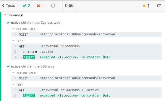Image resolution: width=165 pixels, height=101 pixels.
Task: Select GET .traversal-breadcrumb > .active command
Action: click(86, 90)
